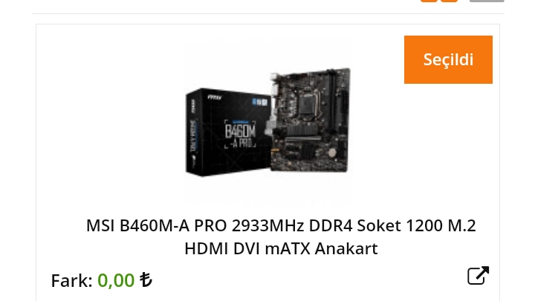The image size is (535, 301).
Task: Click the HDMI DVI mATX Anakart text line
Action: pos(281,248)
